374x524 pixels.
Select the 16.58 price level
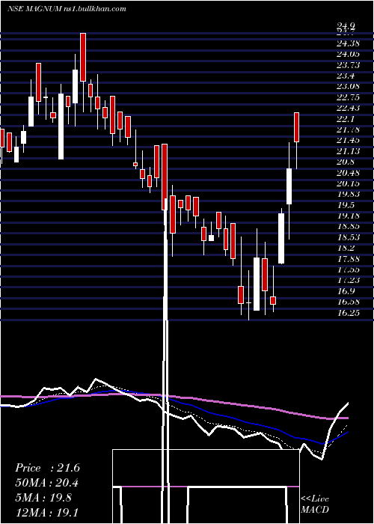348,302
